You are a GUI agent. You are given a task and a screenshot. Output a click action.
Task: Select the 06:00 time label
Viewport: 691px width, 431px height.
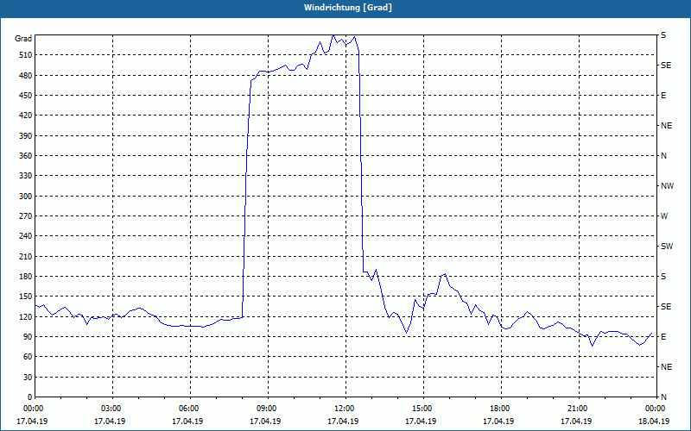click(188, 409)
